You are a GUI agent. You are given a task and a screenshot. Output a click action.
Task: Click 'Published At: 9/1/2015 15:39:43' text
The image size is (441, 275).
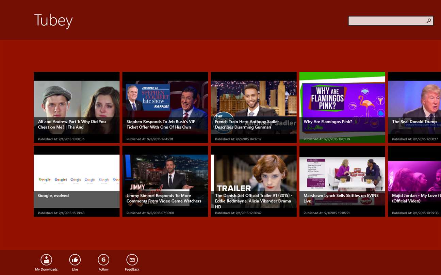pyautogui.click(x=61, y=213)
